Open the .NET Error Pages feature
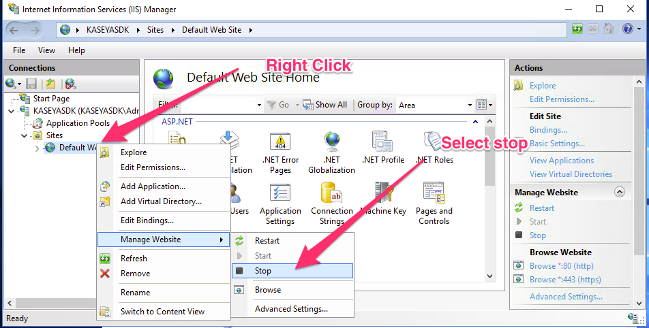 point(280,153)
